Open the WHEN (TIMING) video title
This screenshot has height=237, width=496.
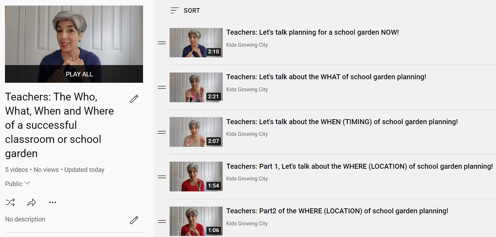pos(342,122)
